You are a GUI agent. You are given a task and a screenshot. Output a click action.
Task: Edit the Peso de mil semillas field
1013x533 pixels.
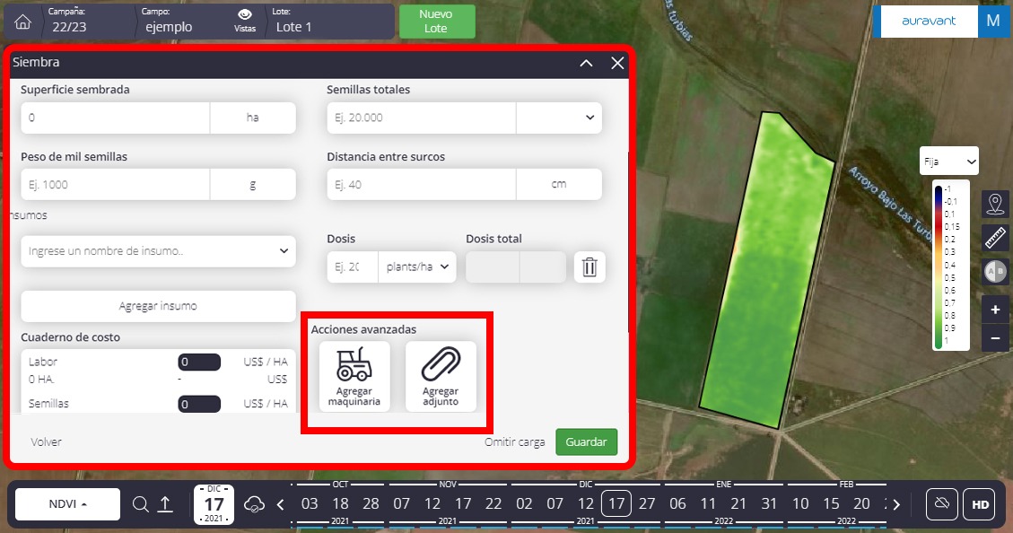click(116, 185)
